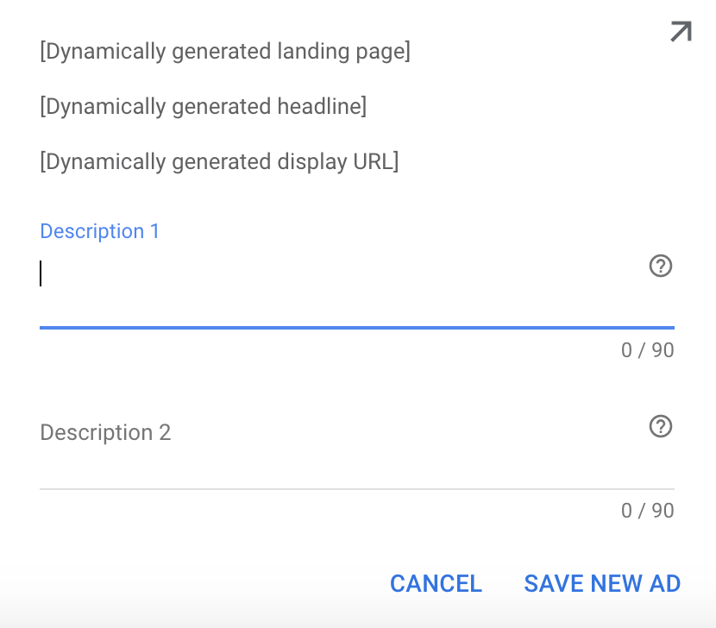Click the Description 1 character counter
Screen dimensions: 716x628
click(x=647, y=351)
